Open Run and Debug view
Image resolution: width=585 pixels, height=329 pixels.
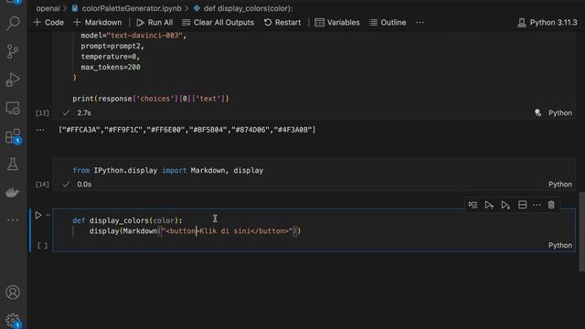(13, 80)
